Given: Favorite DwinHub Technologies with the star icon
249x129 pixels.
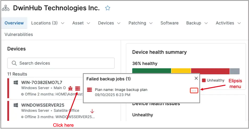Looking at the screenshot, I should (x=107, y=8).
